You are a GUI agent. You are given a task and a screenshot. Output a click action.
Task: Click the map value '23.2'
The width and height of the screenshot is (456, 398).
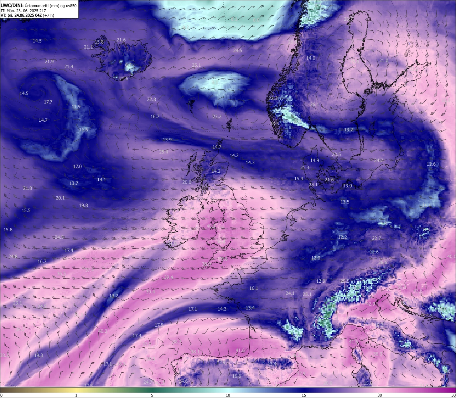pos(217,117)
